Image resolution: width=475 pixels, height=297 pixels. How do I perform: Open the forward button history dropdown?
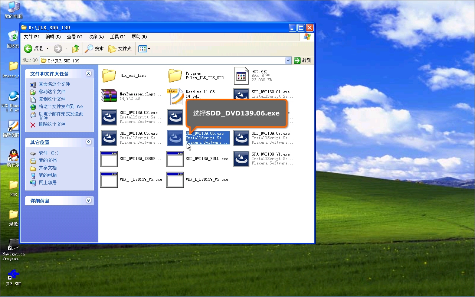click(66, 49)
